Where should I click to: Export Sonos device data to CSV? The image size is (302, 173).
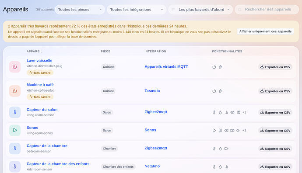[x=275, y=131]
